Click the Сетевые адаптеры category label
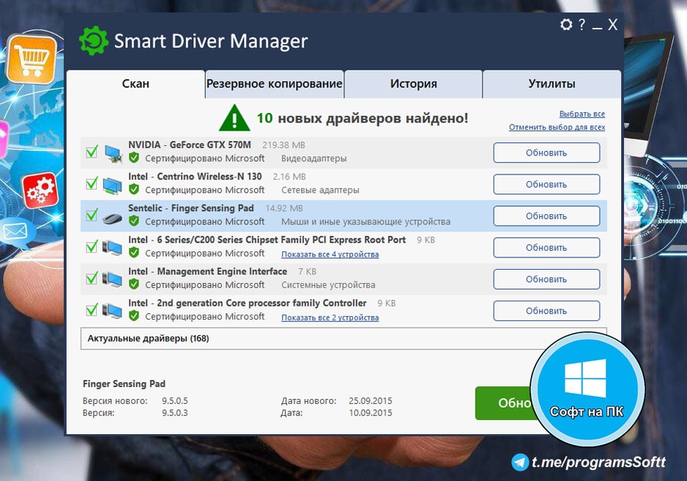 (x=320, y=190)
